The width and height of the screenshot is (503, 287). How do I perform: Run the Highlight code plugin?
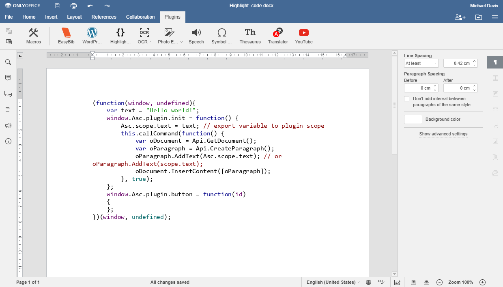tap(120, 36)
